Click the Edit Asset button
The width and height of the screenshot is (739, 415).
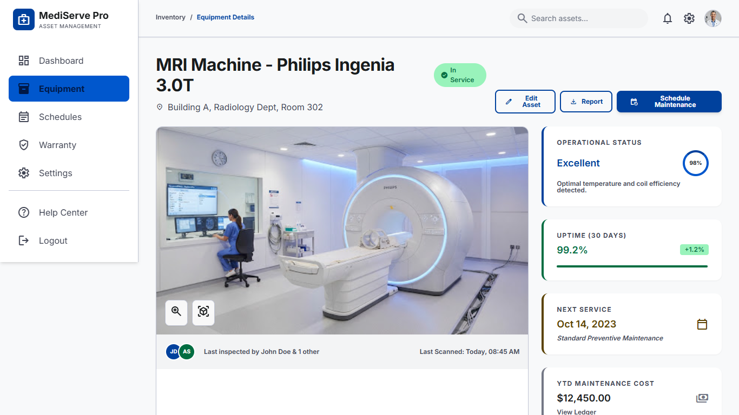pos(525,102)
